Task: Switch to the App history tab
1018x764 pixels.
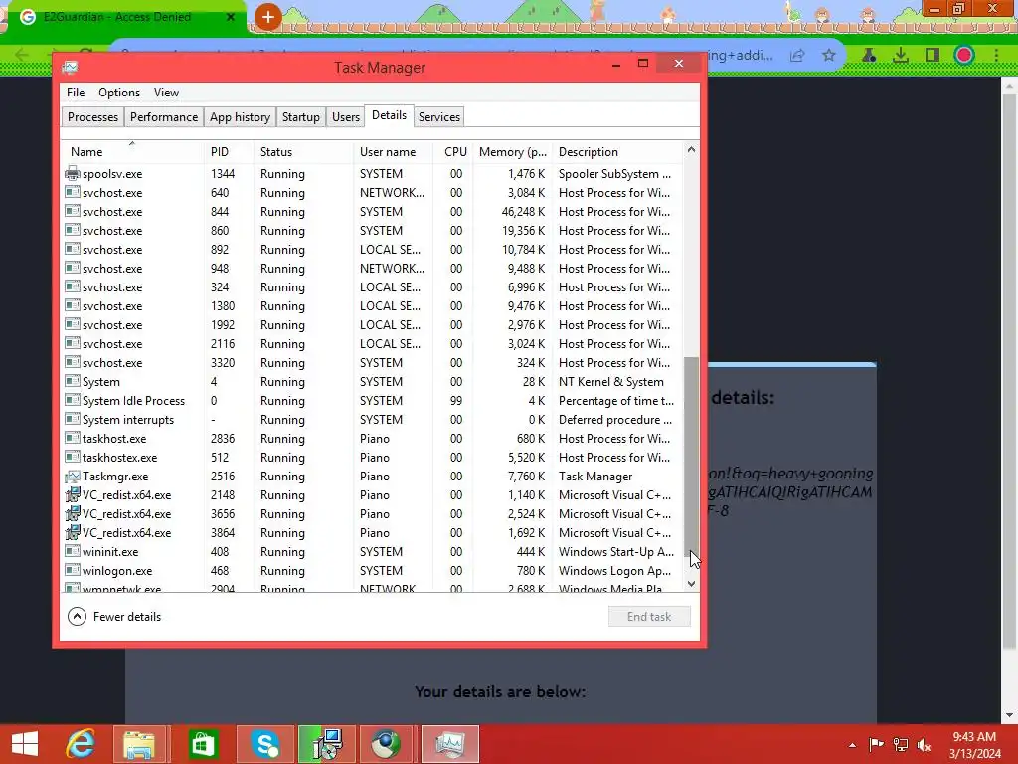Action: [x=240, y=117]
